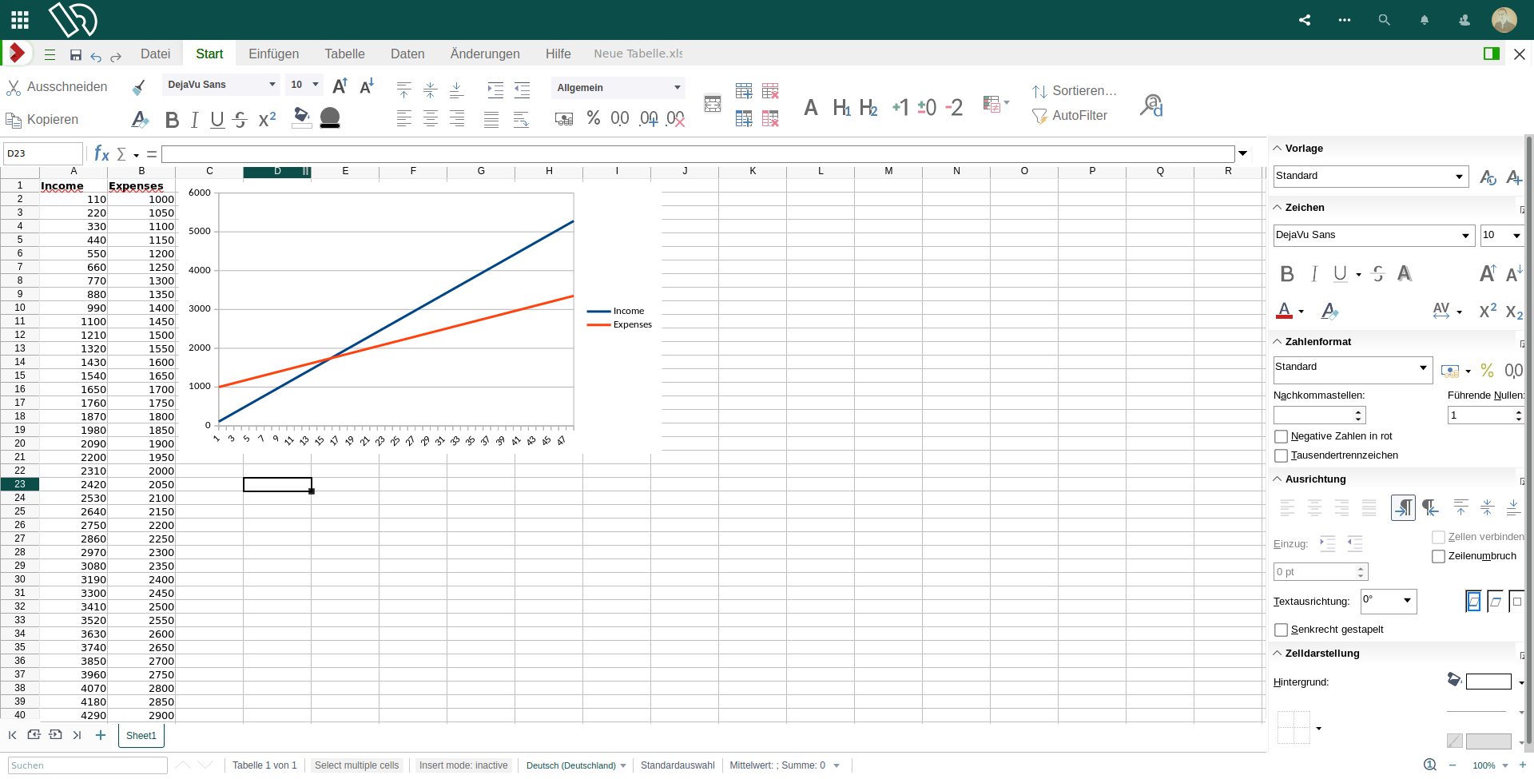Click the Suchen search field

pos(88,765)
